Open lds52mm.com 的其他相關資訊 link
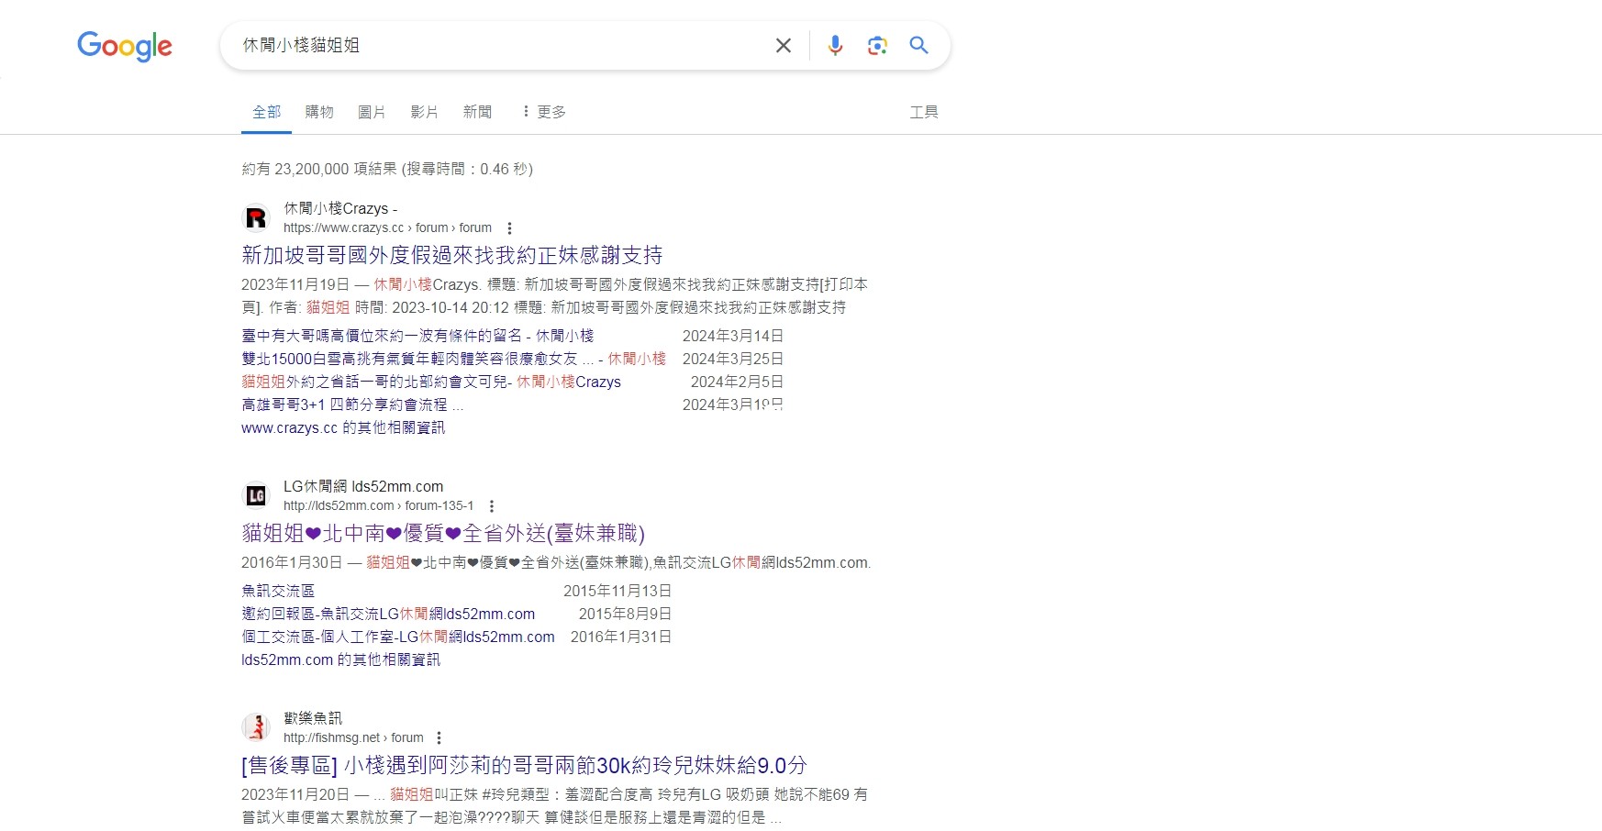Image resolution: width=1602 pixels, height=831 pixels. tap(340, 659)
